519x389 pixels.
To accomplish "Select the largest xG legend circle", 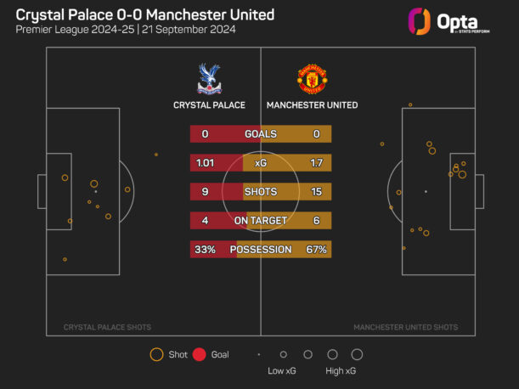I will pyautogui.click(x=357, y=354).
